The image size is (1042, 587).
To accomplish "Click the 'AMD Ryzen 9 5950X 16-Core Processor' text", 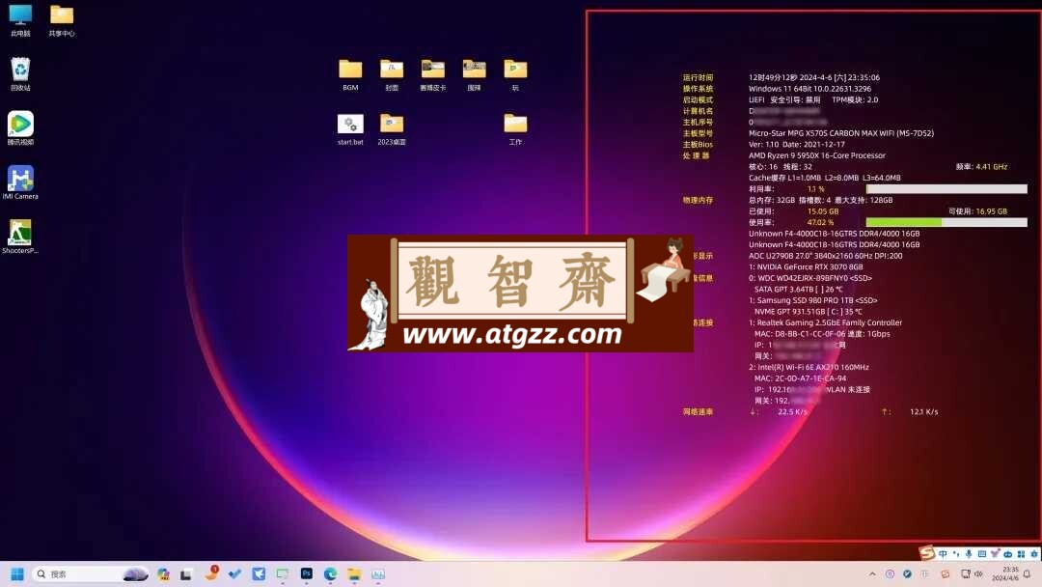I will coord(817,155).
